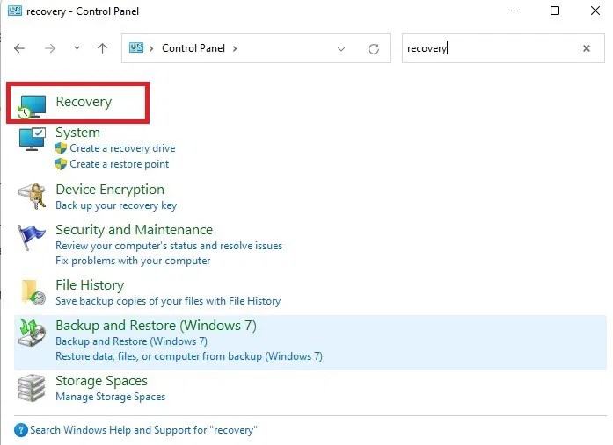Clear the search box with the X
The image size is (613, 445).
coord(587,48)
